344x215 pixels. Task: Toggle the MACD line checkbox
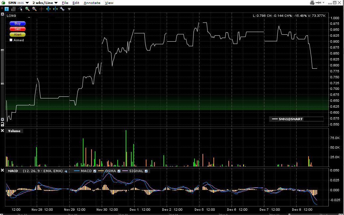coord(95,171)
